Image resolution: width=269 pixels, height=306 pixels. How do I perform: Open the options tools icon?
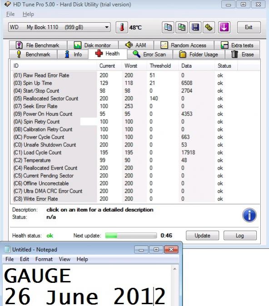pos(209,27)
